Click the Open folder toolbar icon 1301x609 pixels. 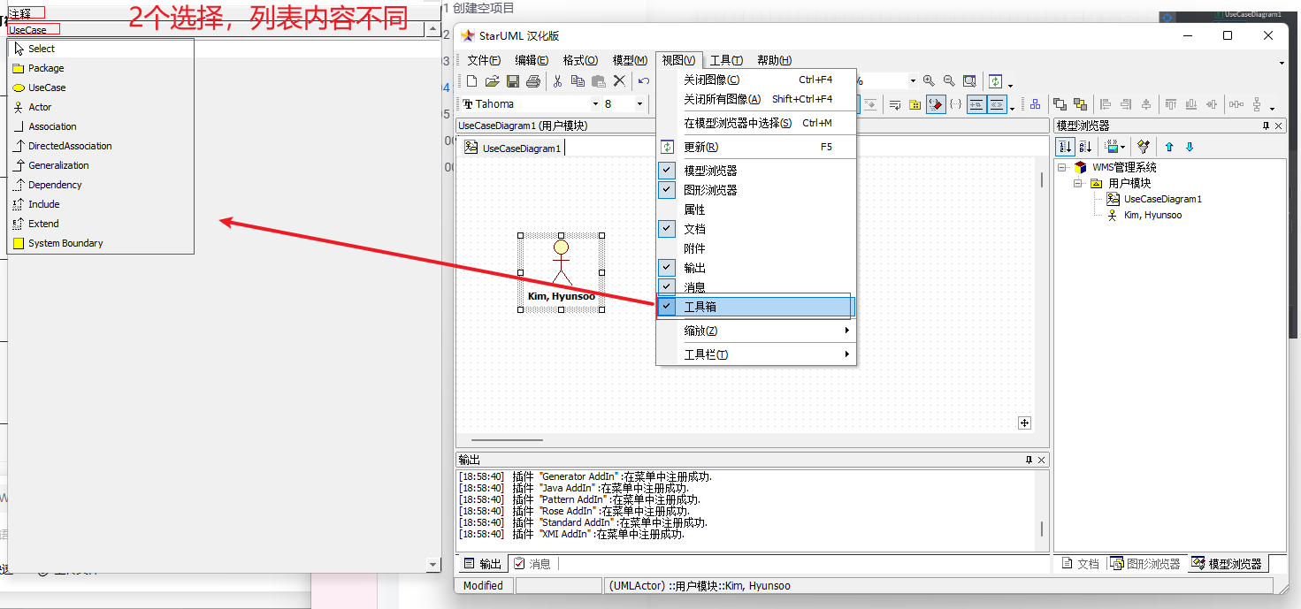(493, 81)
